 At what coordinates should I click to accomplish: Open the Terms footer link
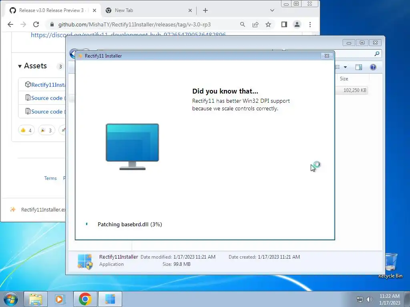click(x=50, y=178)
